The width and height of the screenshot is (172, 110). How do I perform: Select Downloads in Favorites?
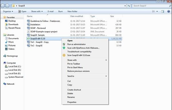point(13,24)
